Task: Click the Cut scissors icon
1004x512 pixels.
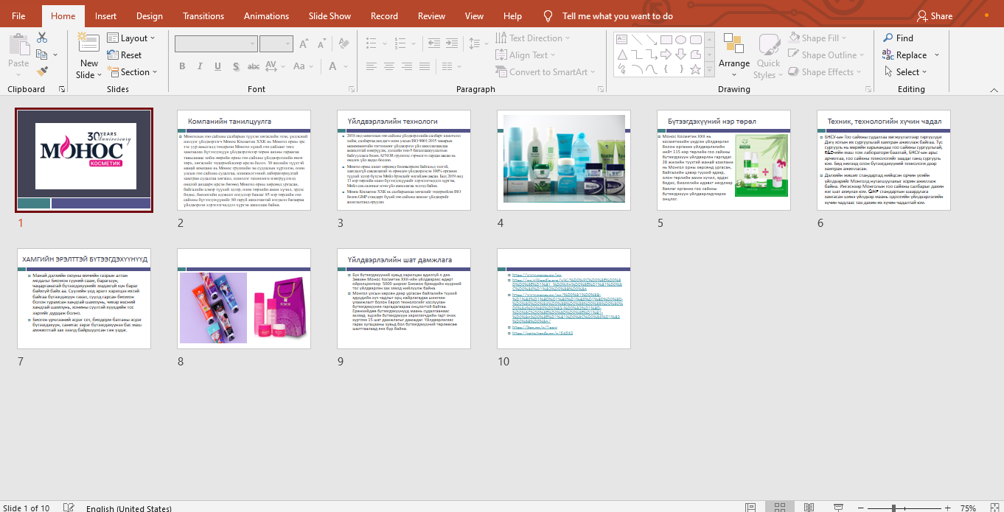Action: point(41,38)
